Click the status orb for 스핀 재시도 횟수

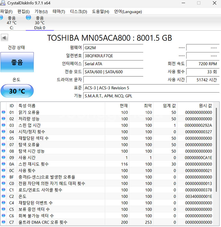point(4,164)
